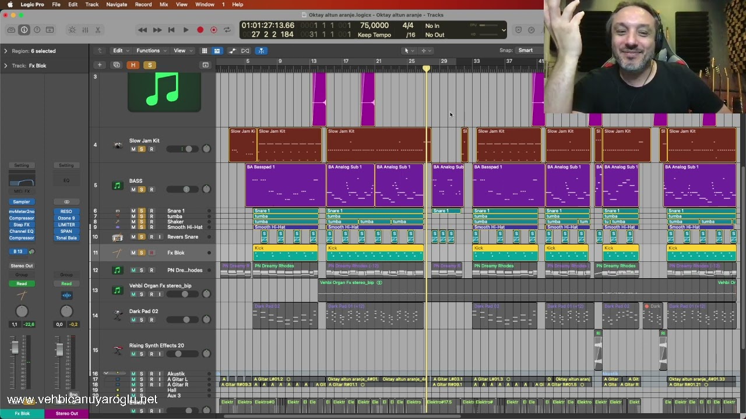Open the Window menu
Viewport: 746px width, 419px height.
coord(205,5)
